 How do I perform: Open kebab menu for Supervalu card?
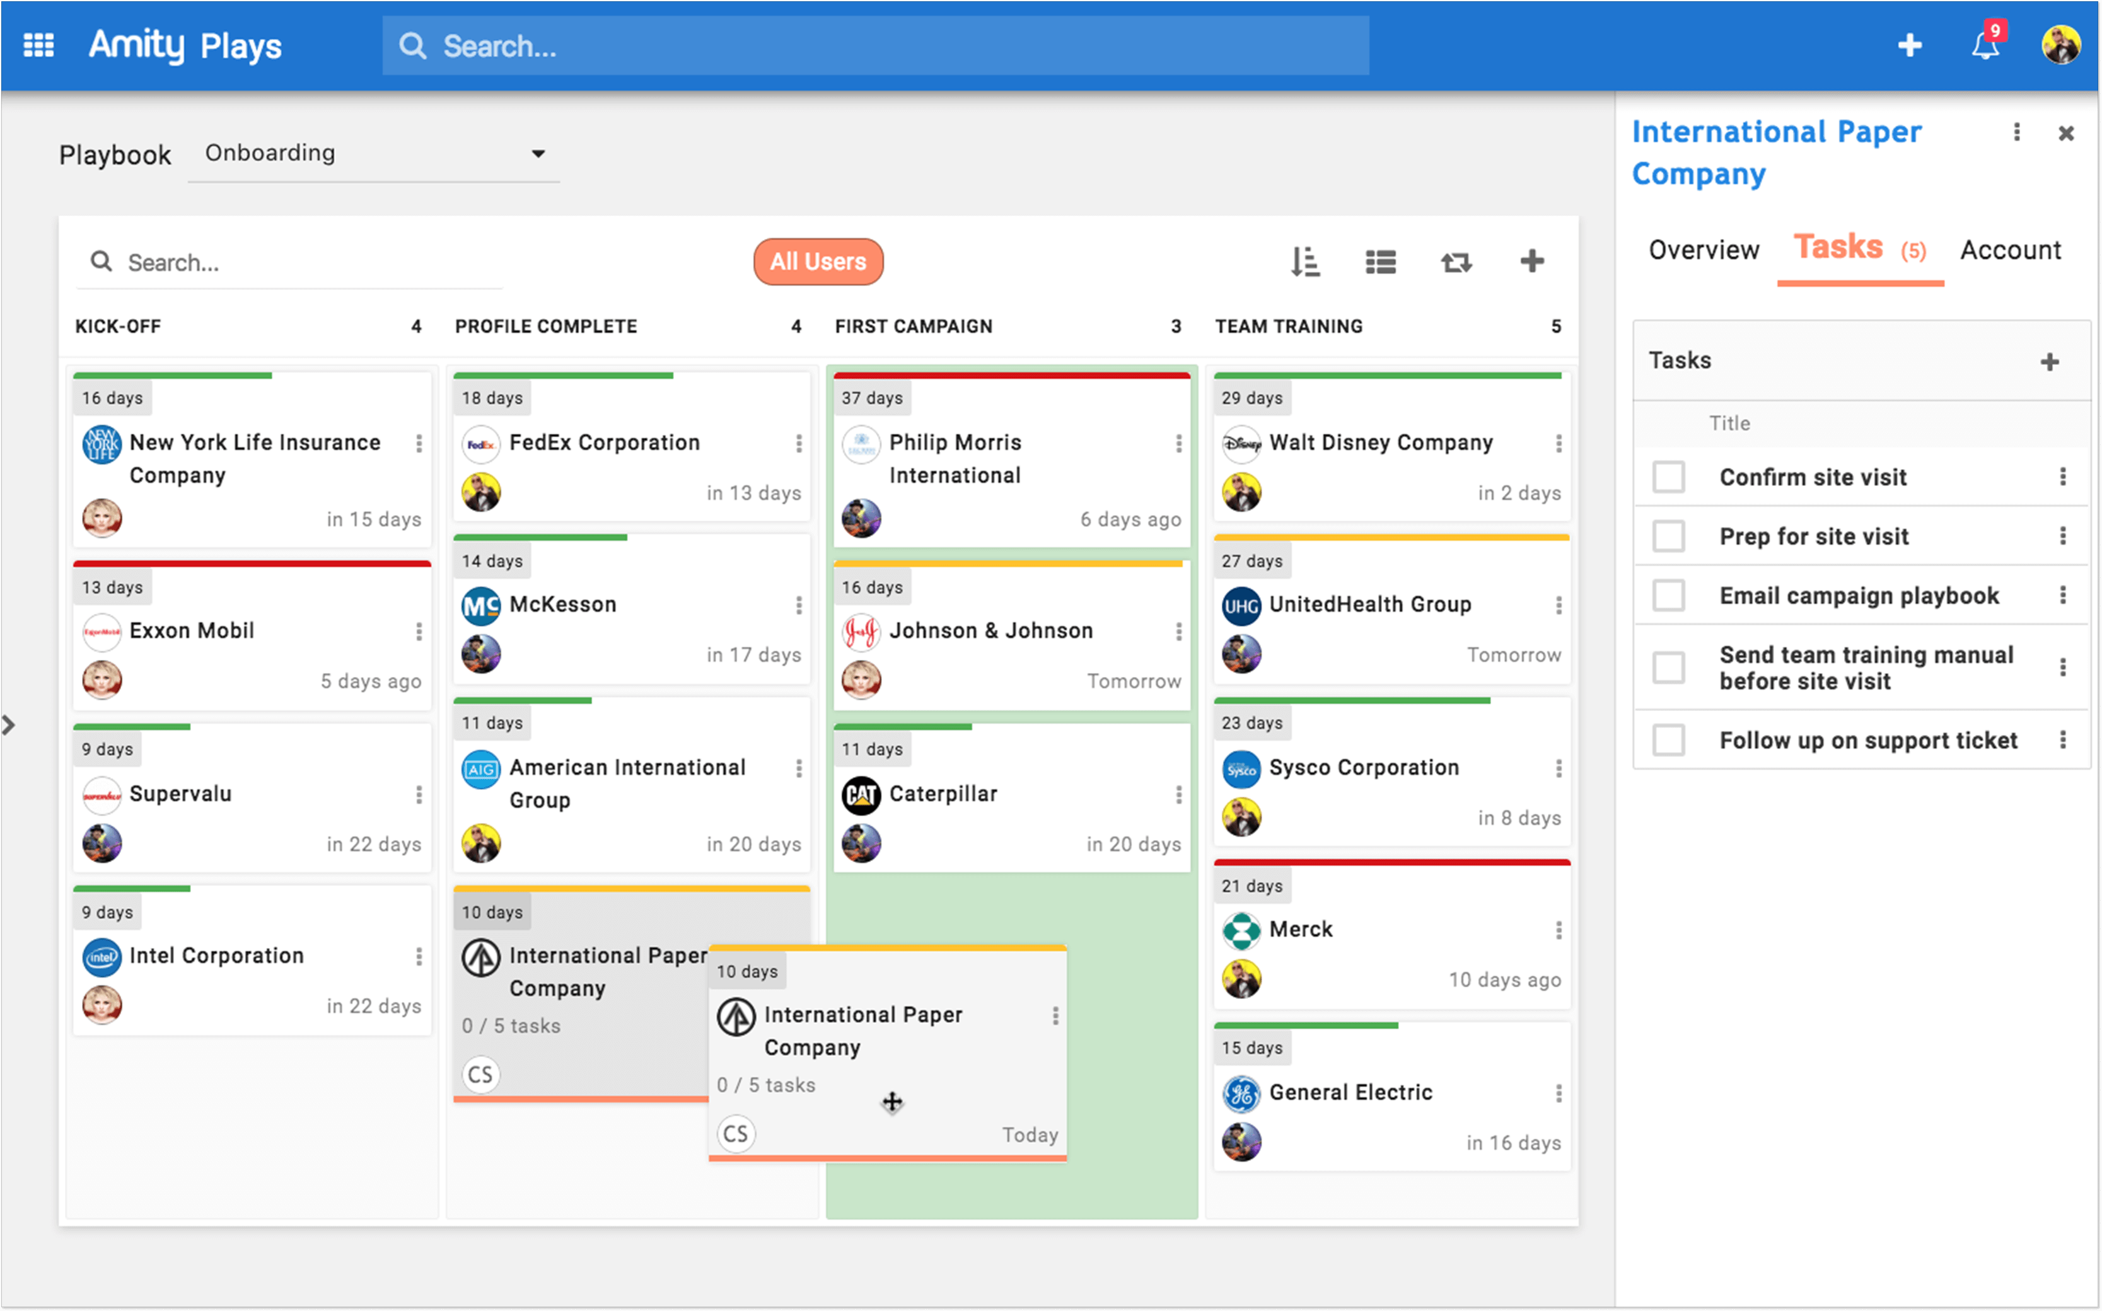419,794
